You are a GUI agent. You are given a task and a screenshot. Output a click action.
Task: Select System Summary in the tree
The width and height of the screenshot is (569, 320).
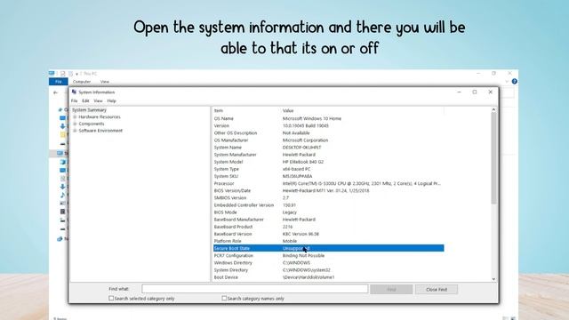pos(89,110)
